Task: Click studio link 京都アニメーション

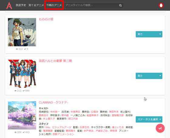Action: tap(63, 134)
